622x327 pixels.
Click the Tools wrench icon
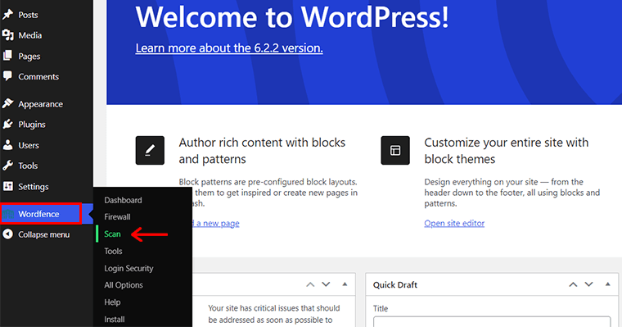[x=7, y=166]
